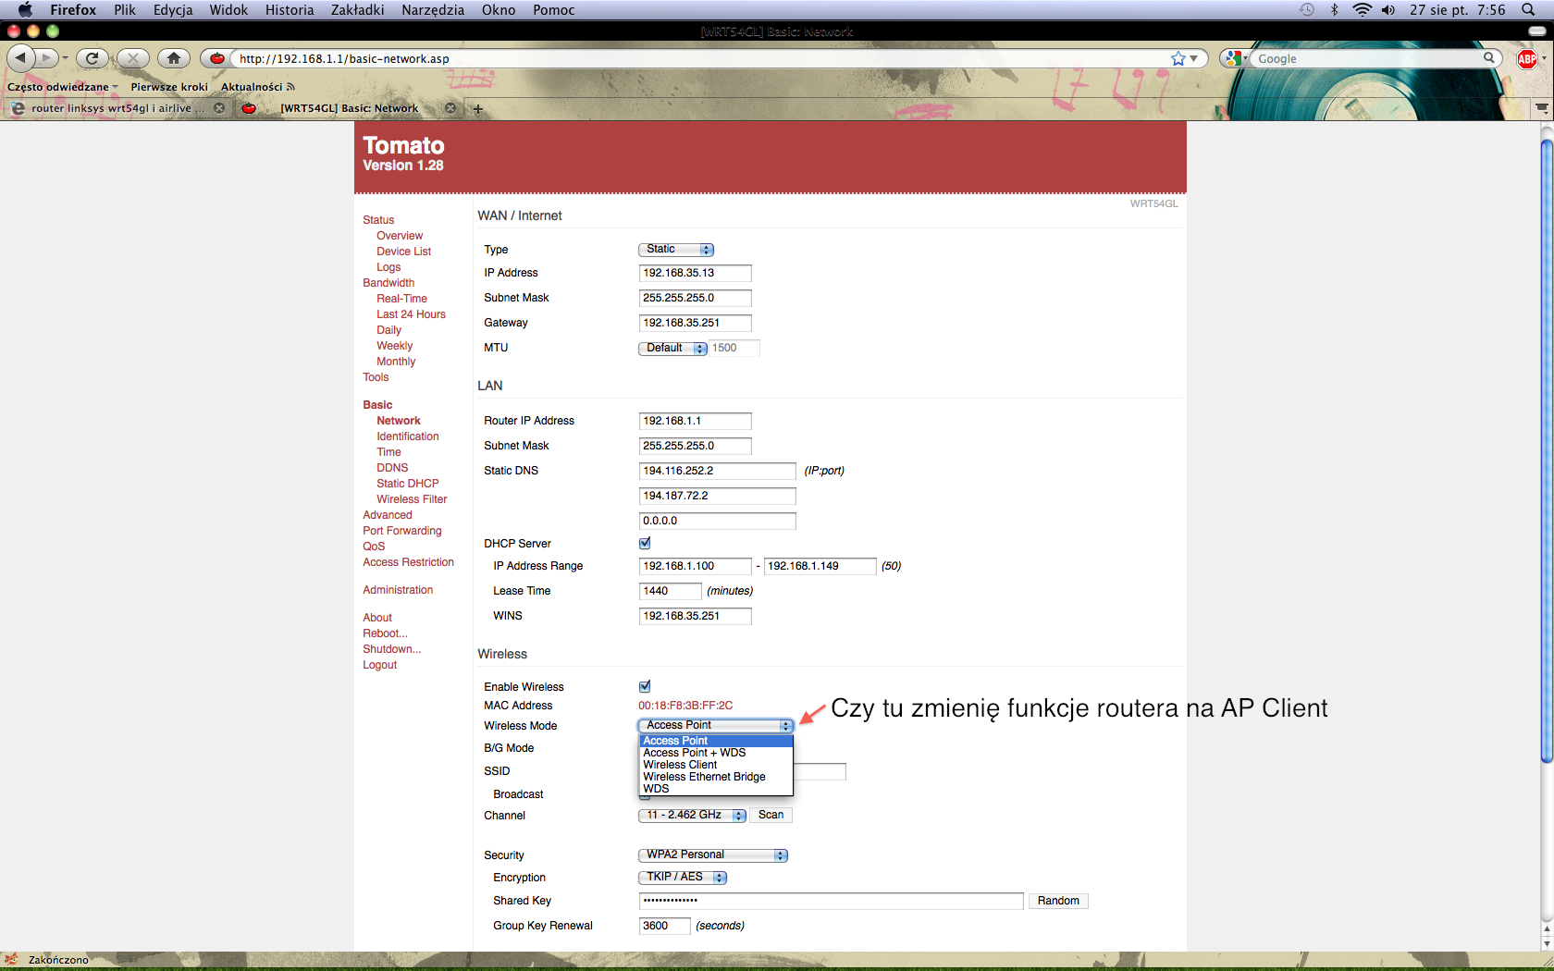Click the browser Back arrow button
This screenshot has width=1554, height=971.
point(20,58)
